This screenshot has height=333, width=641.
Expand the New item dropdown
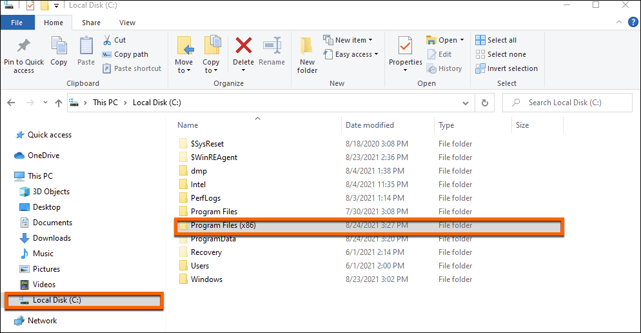[370, 40]
